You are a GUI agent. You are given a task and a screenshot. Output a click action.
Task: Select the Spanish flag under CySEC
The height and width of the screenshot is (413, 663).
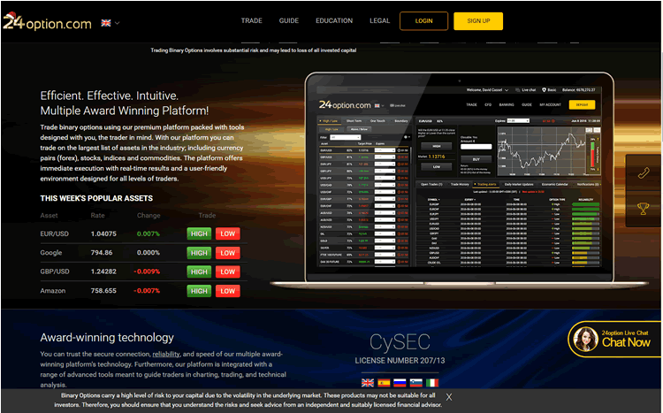pyautogui.click(x=384, y=383)
